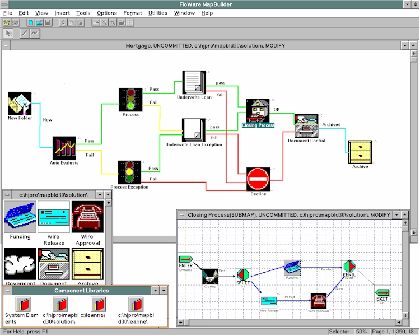Click the first magnifier zoom toolbar icon
Image resolution: width=420 pixels, height=336 pixels.
104,23
